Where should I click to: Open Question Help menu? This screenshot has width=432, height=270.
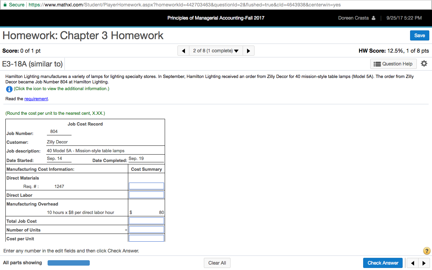coord(394,64)
